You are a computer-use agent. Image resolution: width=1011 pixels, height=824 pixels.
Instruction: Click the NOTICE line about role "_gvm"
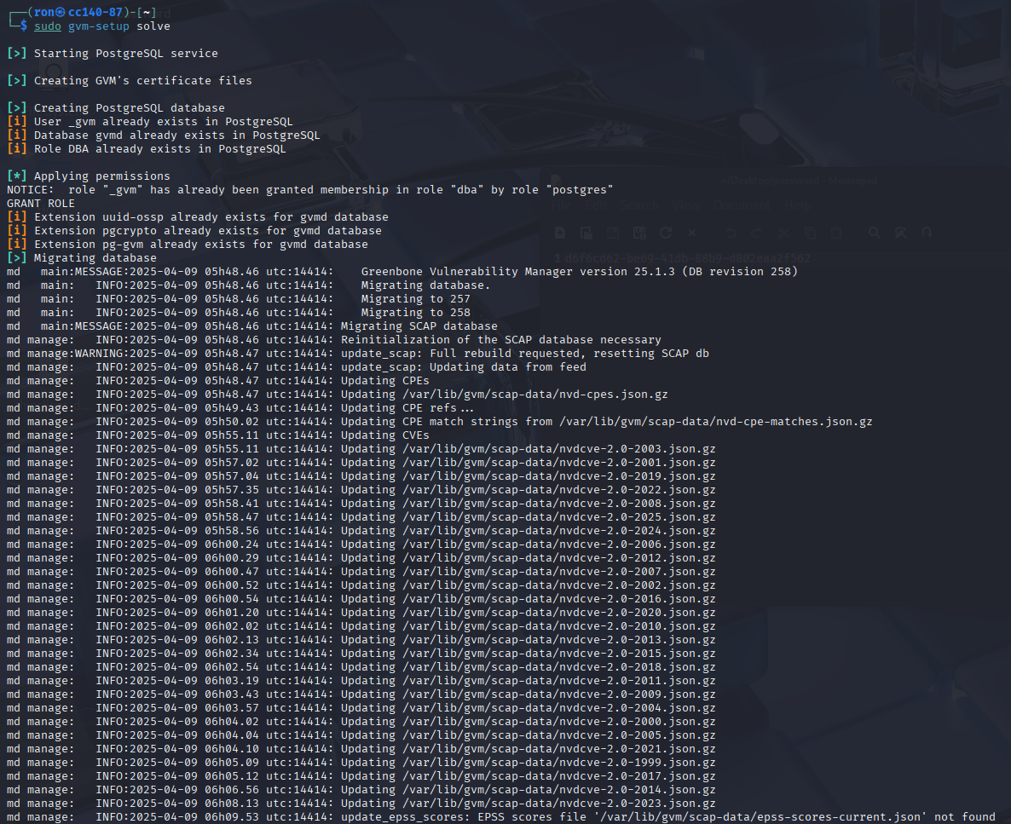coord(310,189)
